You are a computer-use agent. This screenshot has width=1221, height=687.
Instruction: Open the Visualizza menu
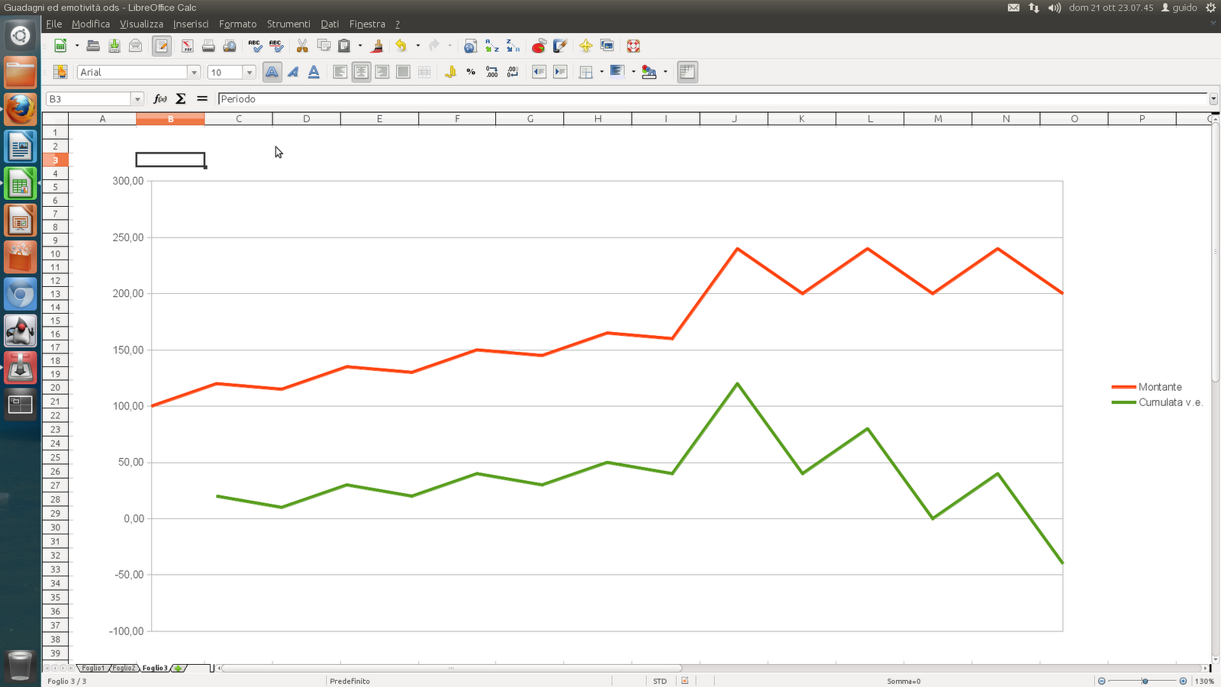(x=141, y=24)
